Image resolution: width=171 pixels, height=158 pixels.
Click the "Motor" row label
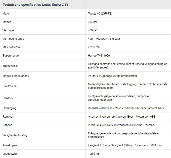(6, 14)
